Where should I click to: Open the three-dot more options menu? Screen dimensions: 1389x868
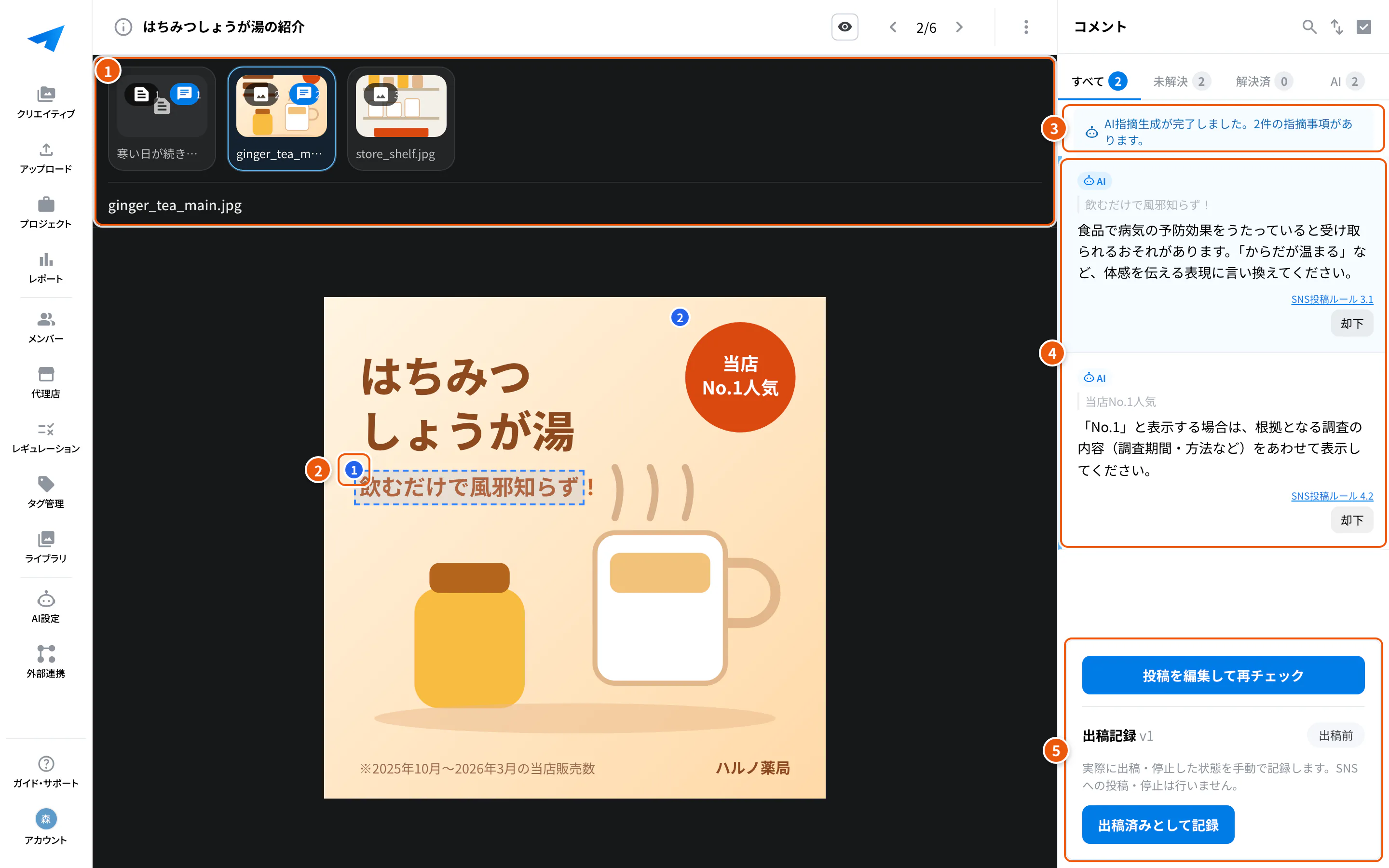coord(1026,27)
